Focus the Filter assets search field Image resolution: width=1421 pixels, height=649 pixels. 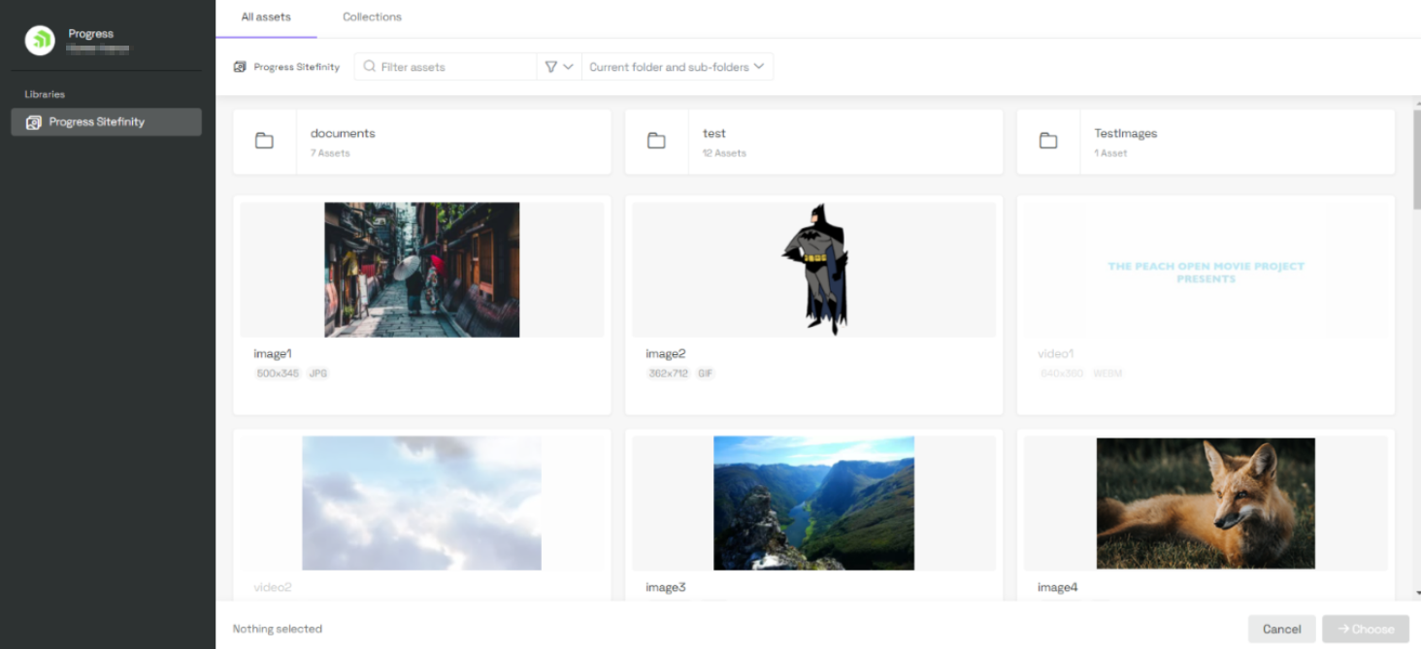(x=446, y=67)
